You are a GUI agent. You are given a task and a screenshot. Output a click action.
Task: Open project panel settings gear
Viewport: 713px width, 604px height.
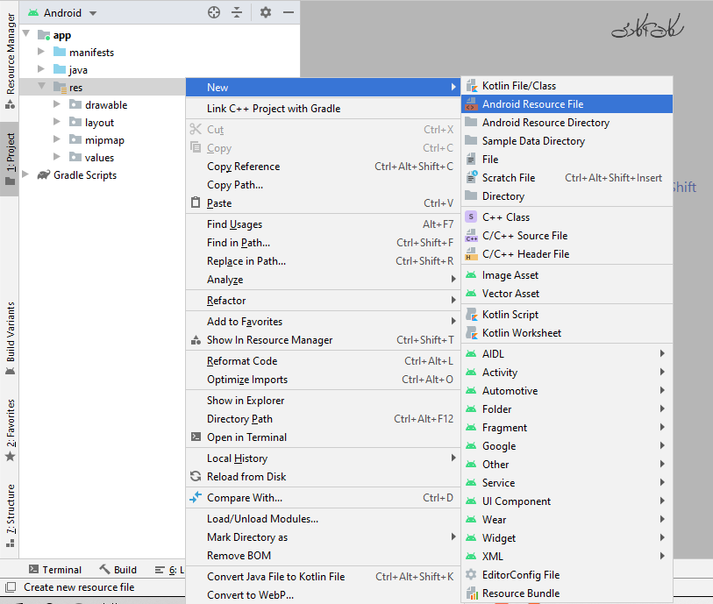click(x=266, y=13)
